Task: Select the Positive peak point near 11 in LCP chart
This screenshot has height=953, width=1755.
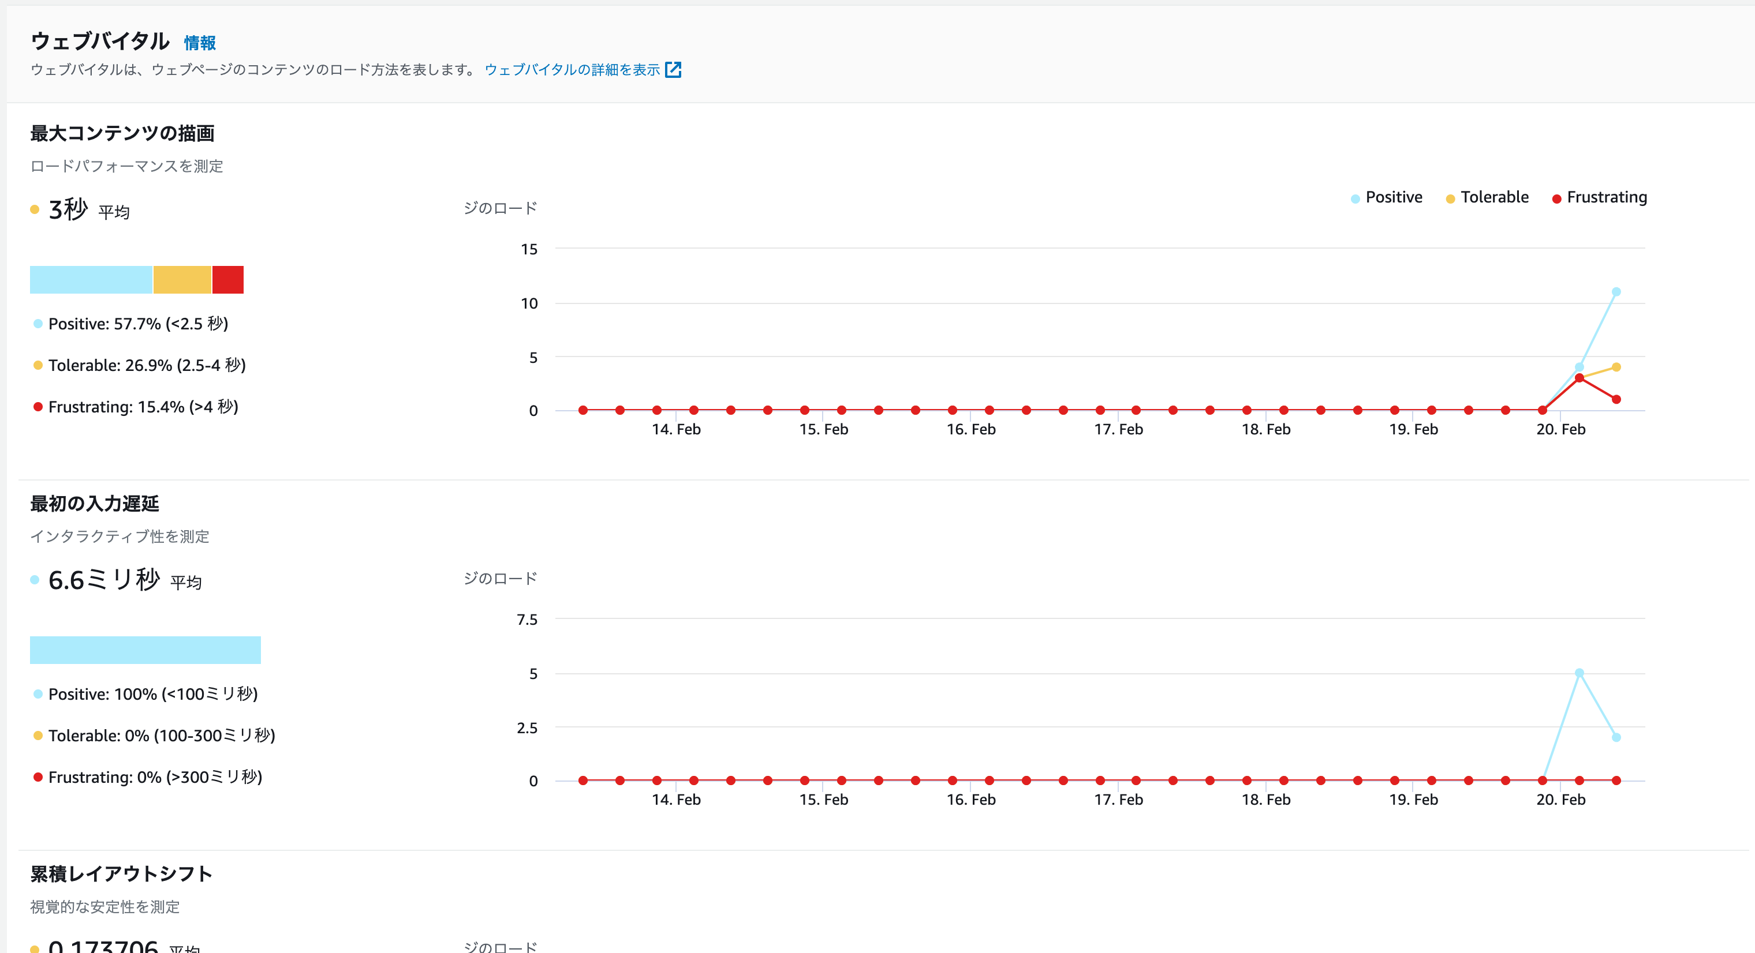Action: tap(1616, 292)
